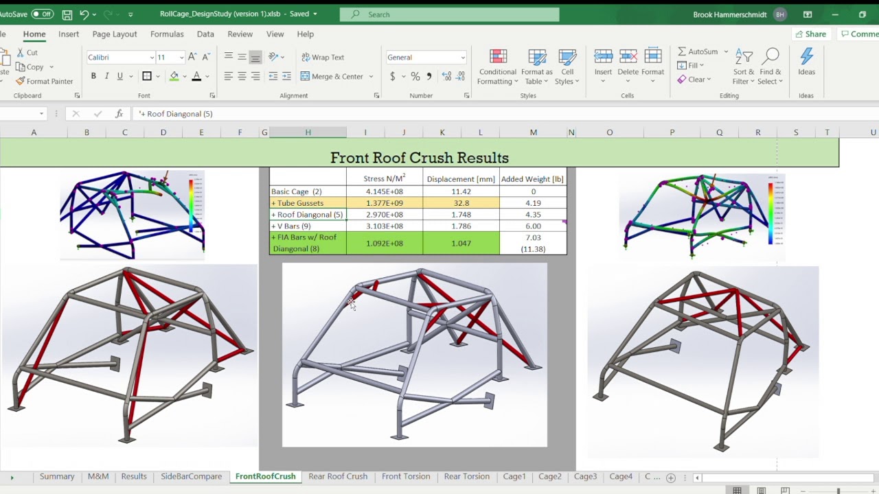This screenshot has height=494, width=879.
Task: Click the Font Color A icon
Action: pos(196,76)
